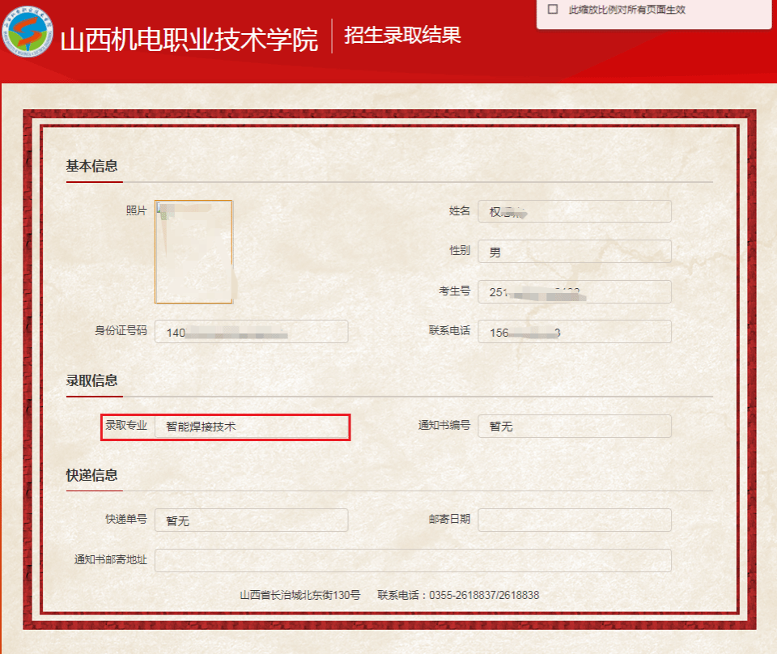777x654 pixels.
Task: Click the 性别 field showing 男
Action: [574, 251]
